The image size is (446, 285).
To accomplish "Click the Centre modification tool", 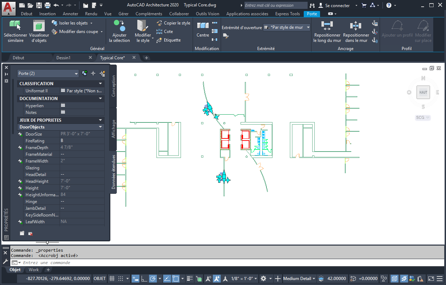I will click(x=203, y=29).
